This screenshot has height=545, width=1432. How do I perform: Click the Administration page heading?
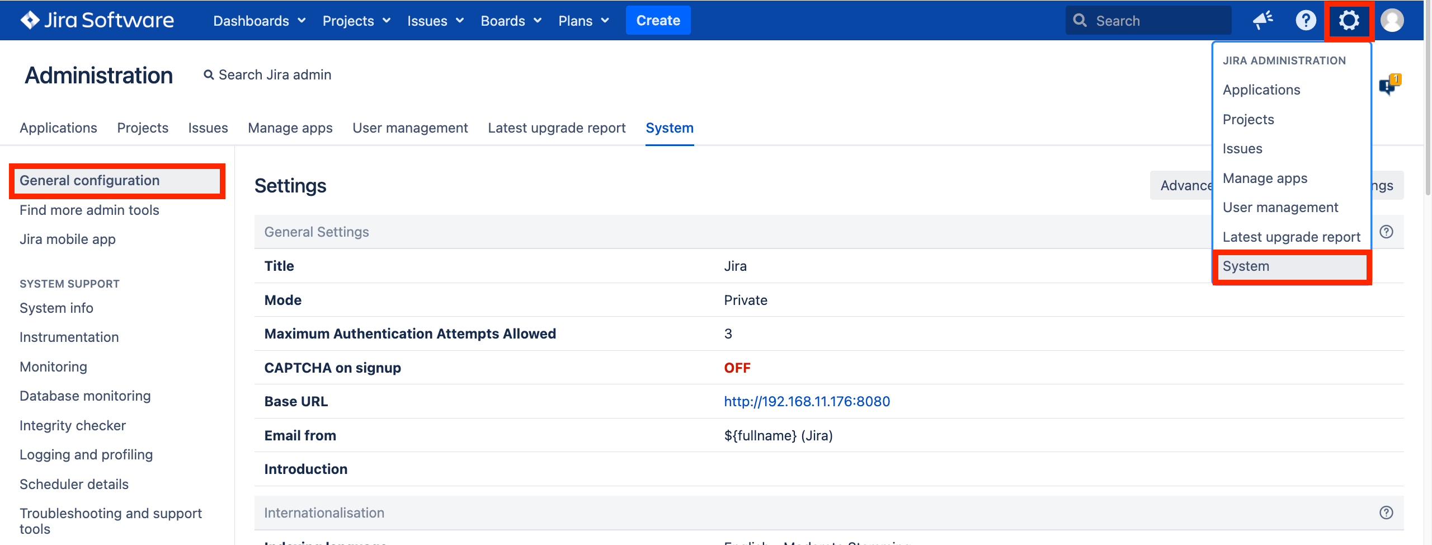click(99, 76)
